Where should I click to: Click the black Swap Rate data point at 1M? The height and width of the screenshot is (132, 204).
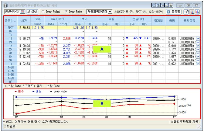coord(61,101)
